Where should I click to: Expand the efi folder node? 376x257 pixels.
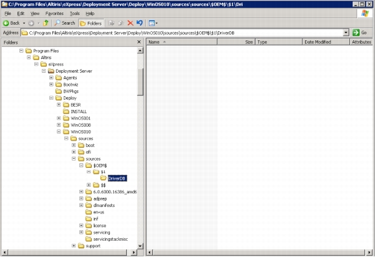click(74, 152)
